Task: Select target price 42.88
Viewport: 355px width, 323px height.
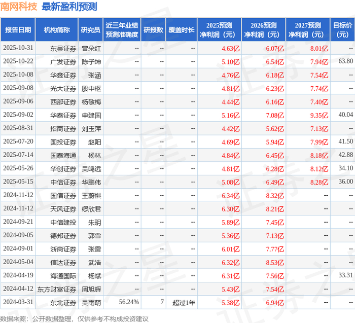Action: [346, 155]
